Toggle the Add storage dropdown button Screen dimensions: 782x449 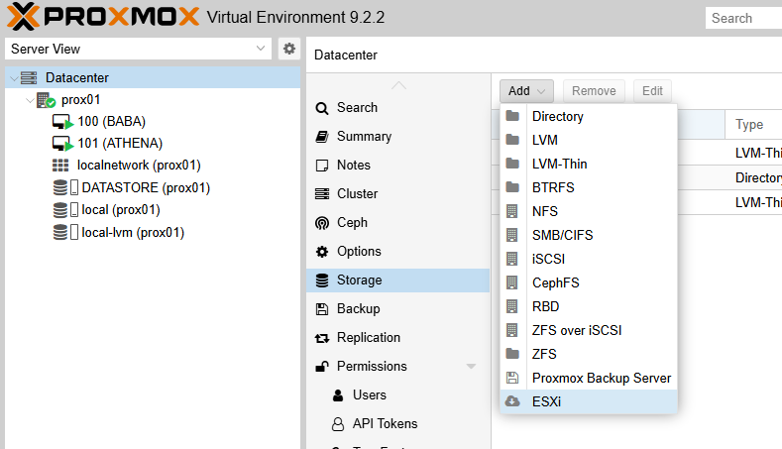[x=526, y=91]
